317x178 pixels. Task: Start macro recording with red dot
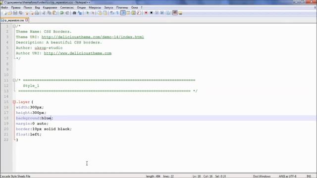click(x=146, y=13)
